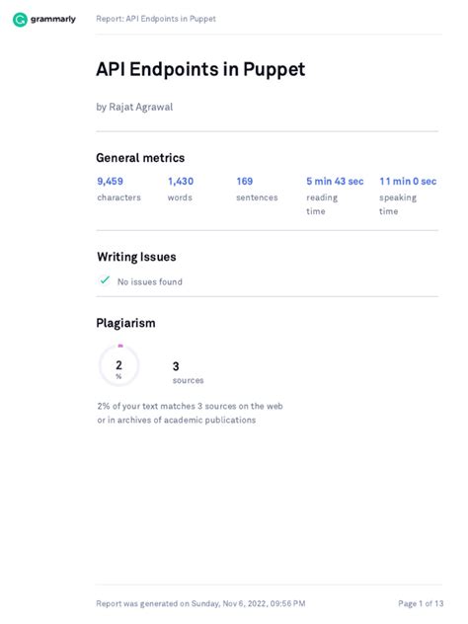The image size is (468, 624).
Task: Click the 9,459 characters metric
Action: pyautogui.click(x=119, y=189)
